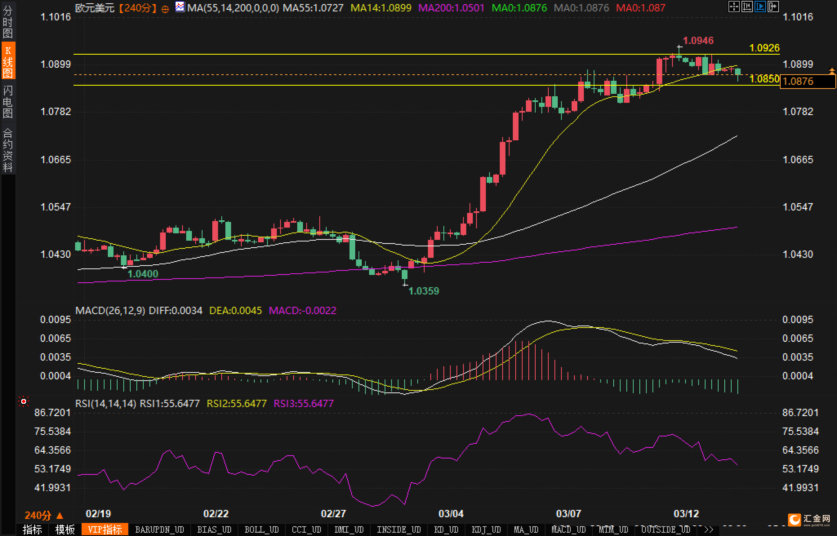This screenshot has width=837, height=536.
Task: Click the RSI3:55.6477 value
Action: pos(303,403)
